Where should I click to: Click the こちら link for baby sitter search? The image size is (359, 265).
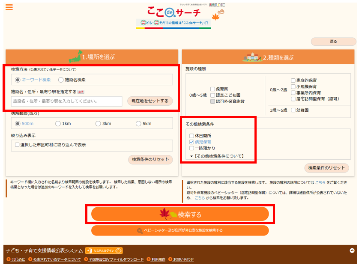tap(199, 198)
